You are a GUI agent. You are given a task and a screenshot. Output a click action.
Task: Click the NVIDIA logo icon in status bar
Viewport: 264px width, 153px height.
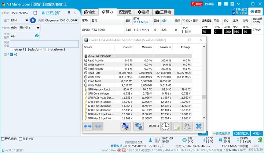(260, 140)
